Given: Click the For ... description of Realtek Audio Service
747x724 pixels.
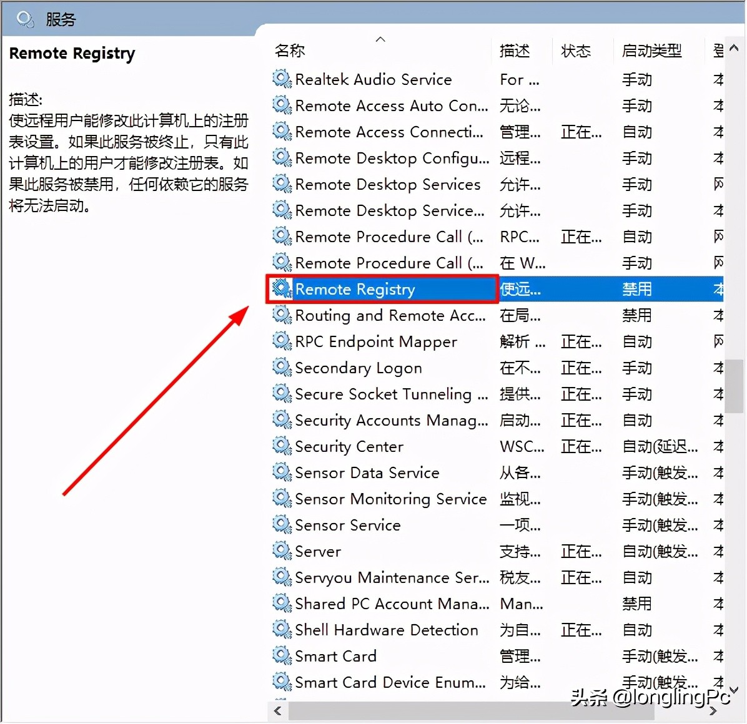Looking at the screenshot, I should point(520,79).
